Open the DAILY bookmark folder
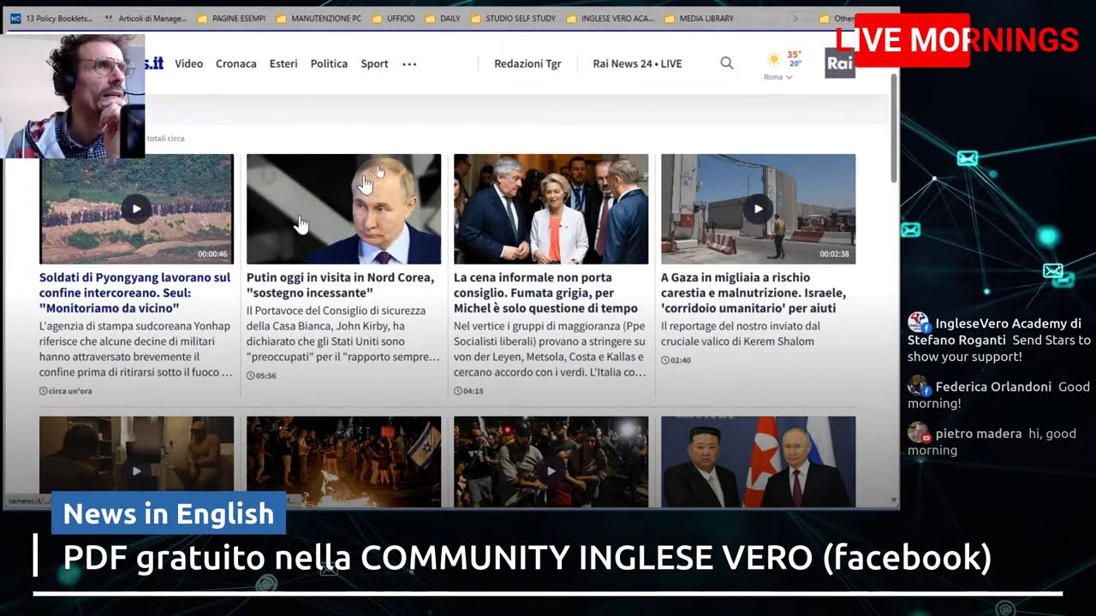 pos(443,18)
